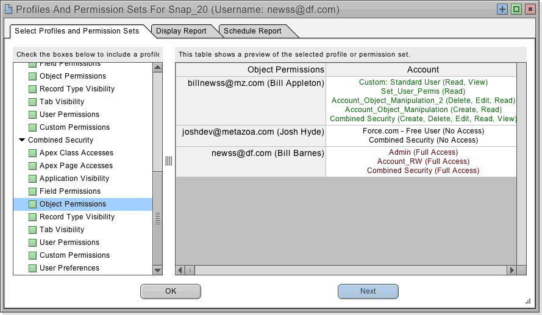Check Tab Visibility checkbox above Combined Security
The image size is (542, 315).
click(x=32, y=102)
